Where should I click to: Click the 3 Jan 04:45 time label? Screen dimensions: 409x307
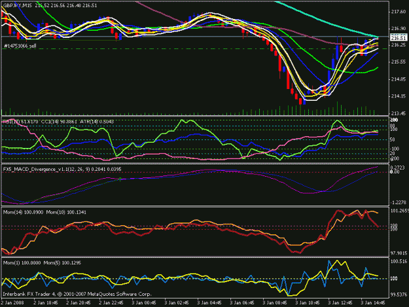[x=209, y=302]
